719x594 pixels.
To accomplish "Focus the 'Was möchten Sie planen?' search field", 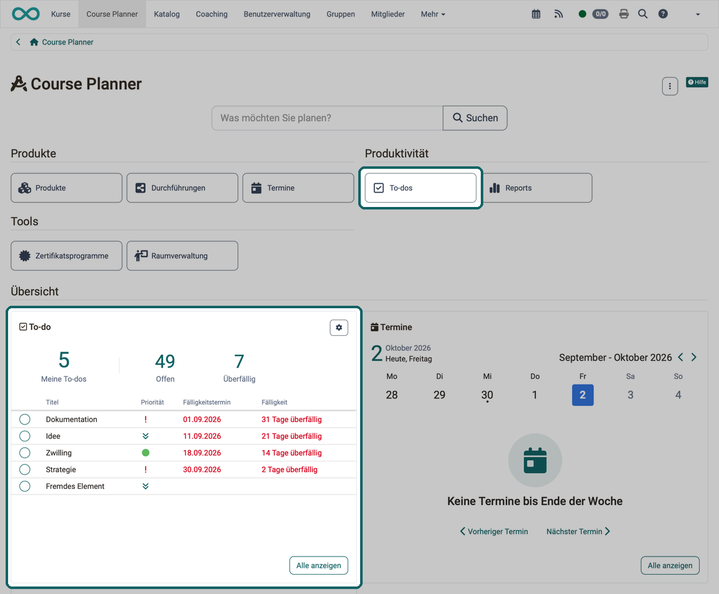I will pyautogui.click(x=327, y=118).
